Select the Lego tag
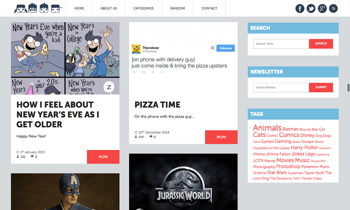The height and width of the screenshot is (210, 350). click(310, 154)
